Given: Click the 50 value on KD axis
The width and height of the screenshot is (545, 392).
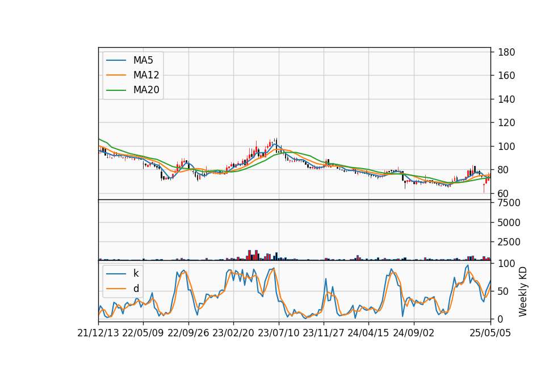Looking at the screenshot, I should tap(504, 291).
